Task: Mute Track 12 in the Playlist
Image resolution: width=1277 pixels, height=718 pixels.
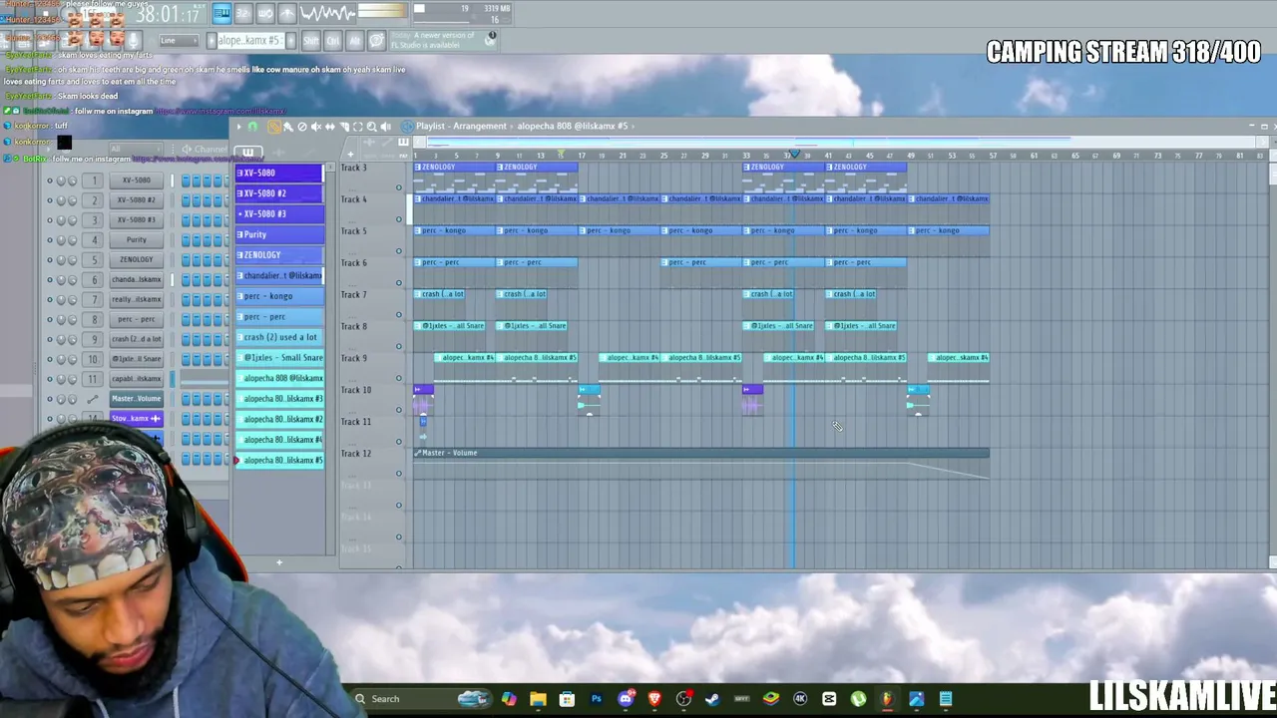Action: click(x=399, y=474)
